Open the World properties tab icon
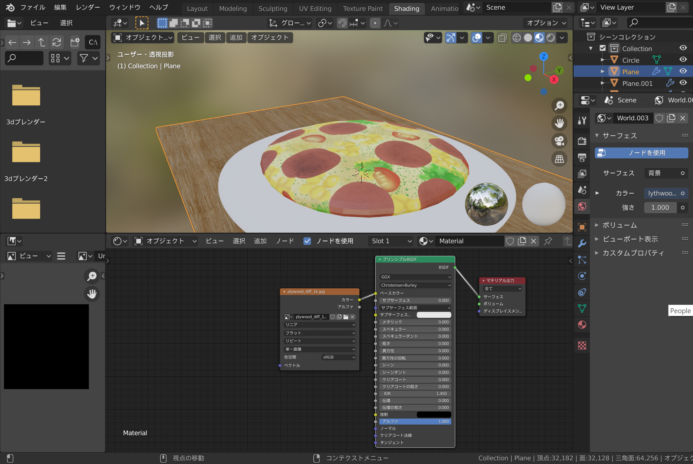The width and height of the screenshot is (693, 464). pos(582,206)
